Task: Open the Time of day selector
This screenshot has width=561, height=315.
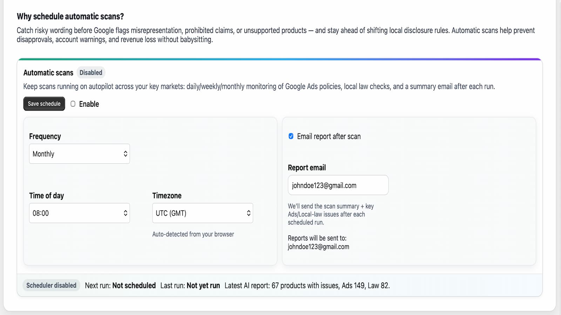Action: pos(79,213)
